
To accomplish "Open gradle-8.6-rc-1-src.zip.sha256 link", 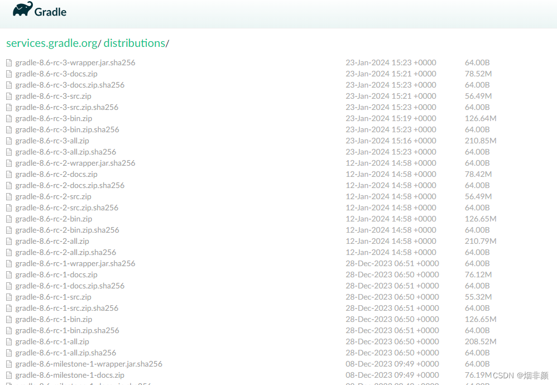I will [67, 309].
